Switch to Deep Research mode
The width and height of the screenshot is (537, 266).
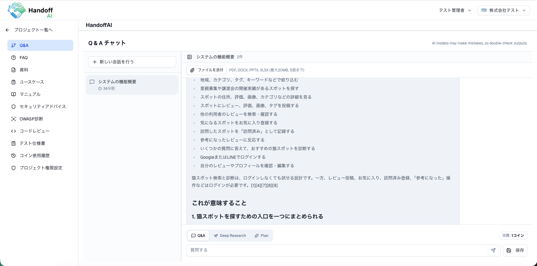click(x=230, y=236)
